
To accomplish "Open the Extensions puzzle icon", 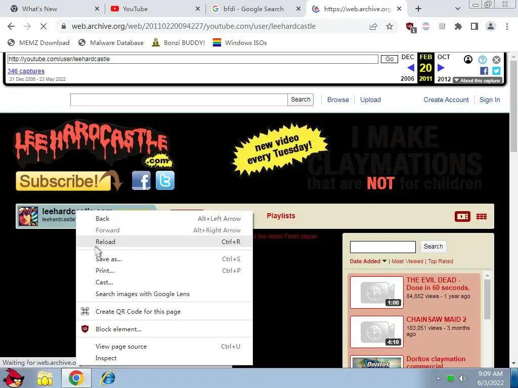I will [458, 26].
